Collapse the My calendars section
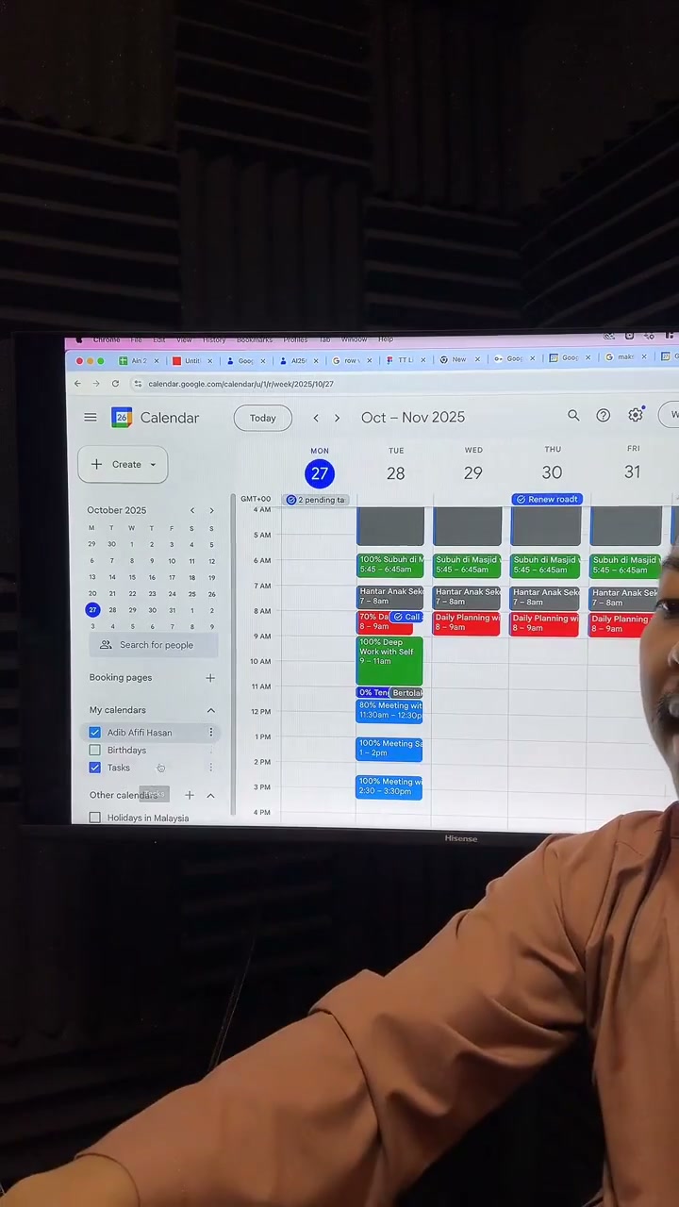The width and height of the screenshot is (679, 1207). pyautogui.click(x=210, y=710)
